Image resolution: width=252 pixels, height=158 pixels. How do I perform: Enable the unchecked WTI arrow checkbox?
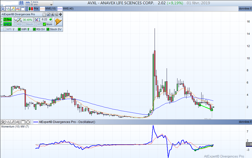(4, 29)
